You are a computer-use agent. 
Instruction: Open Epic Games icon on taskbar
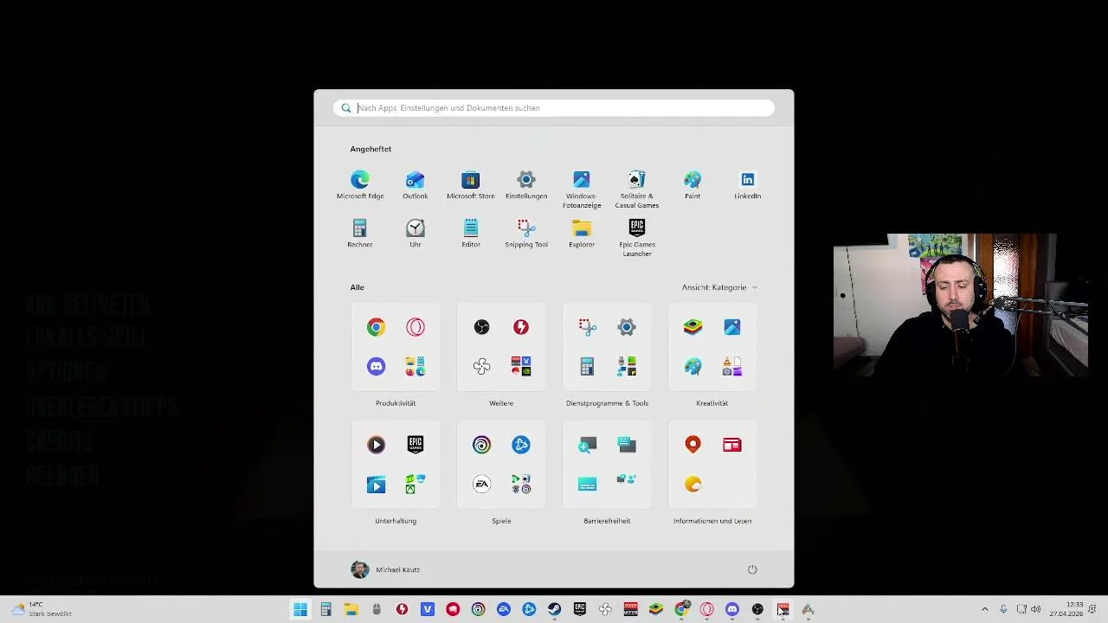580,609
